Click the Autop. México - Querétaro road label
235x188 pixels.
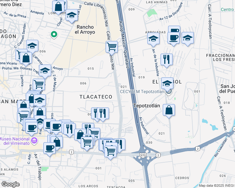point(124,44)
